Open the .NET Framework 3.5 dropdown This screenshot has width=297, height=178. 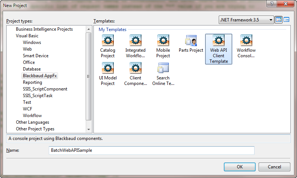coord(246,20)
